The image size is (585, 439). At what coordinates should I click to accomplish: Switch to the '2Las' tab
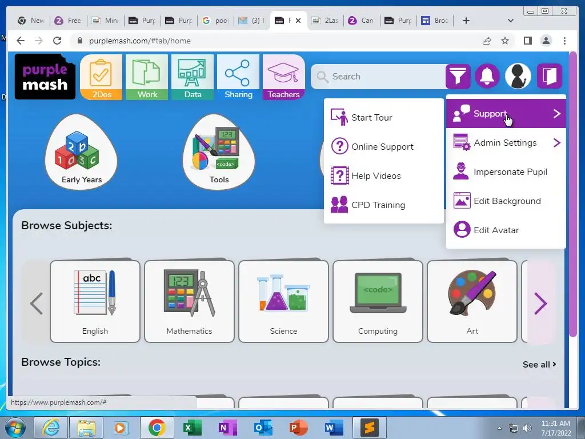[x=326, y=21]
